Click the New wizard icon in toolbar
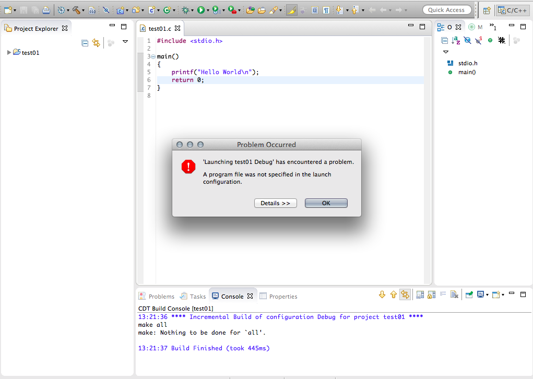Image resolution: width=533 pixels, height=379 pixels. pos(8,10)
